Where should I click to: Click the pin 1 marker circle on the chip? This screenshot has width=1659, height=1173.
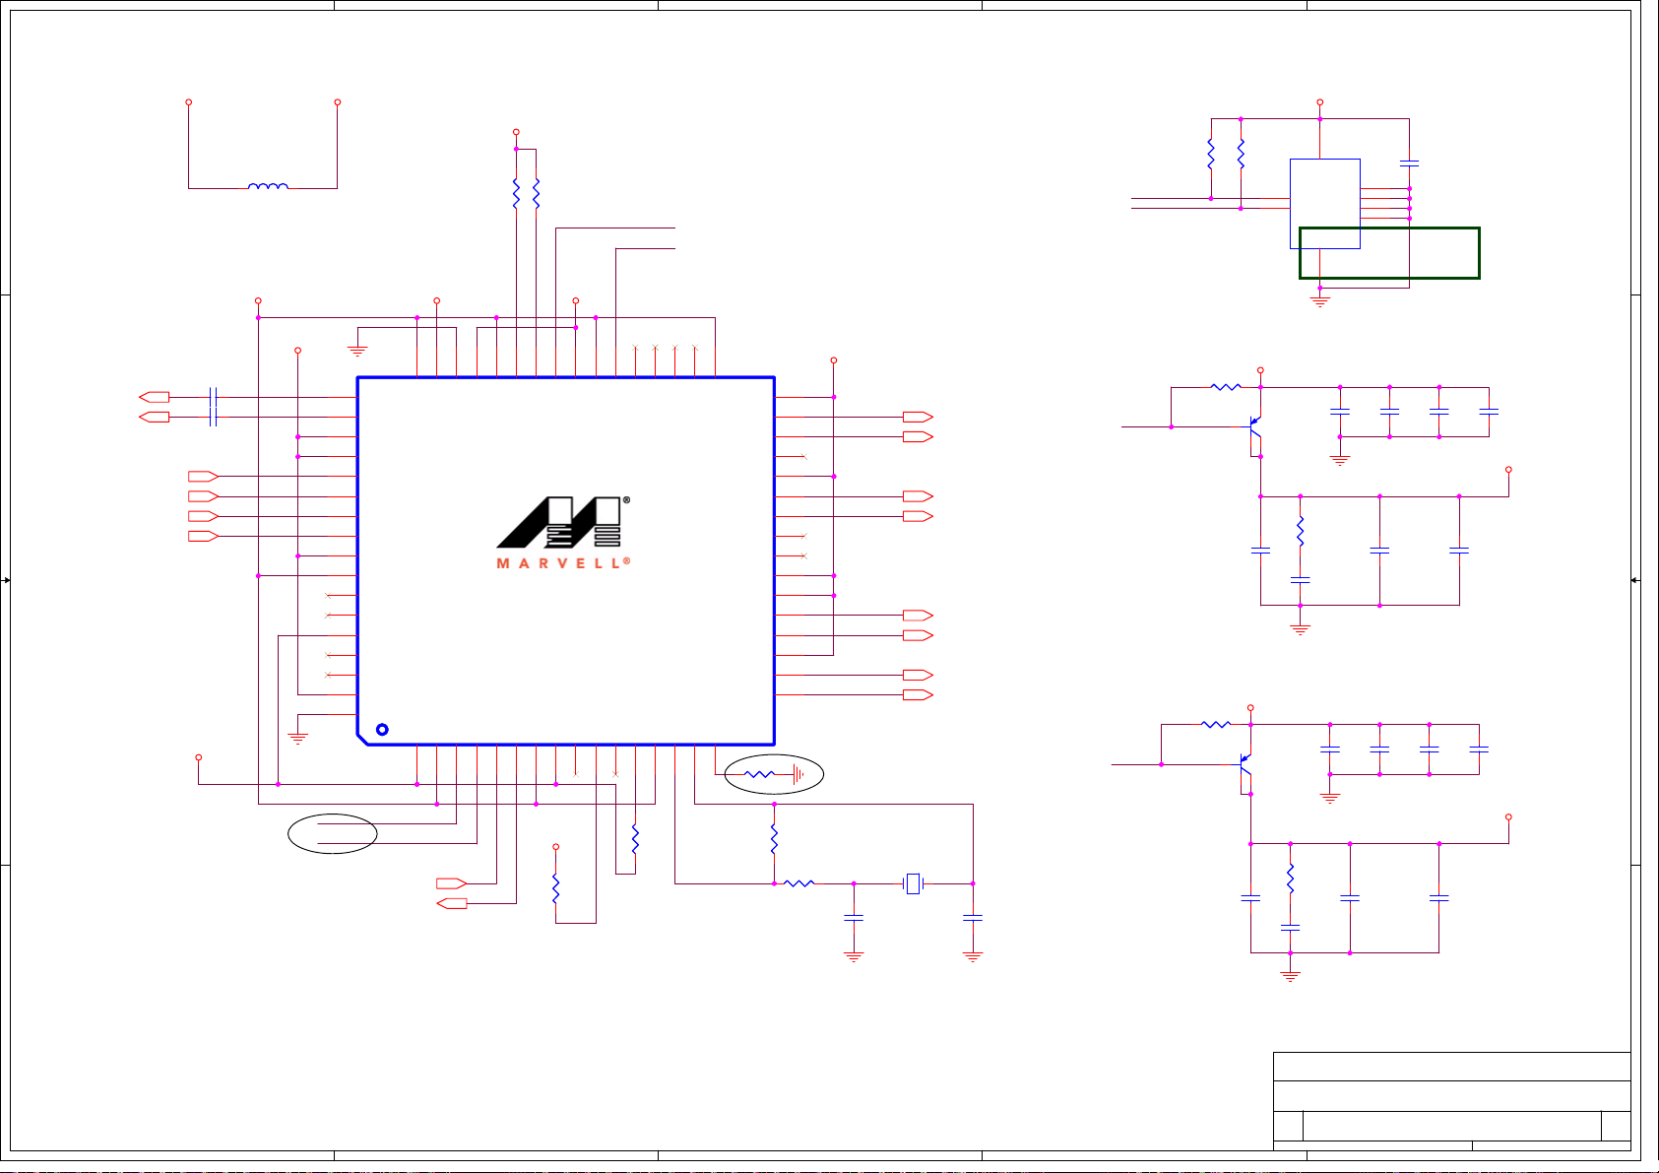click(x=382, y=730)
